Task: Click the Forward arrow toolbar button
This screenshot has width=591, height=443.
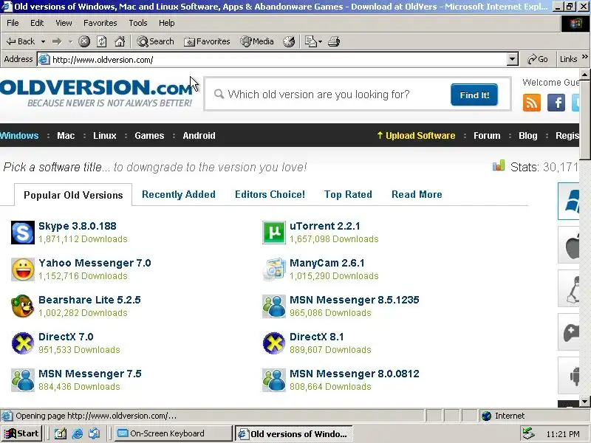Action: [x=57, y=41]
